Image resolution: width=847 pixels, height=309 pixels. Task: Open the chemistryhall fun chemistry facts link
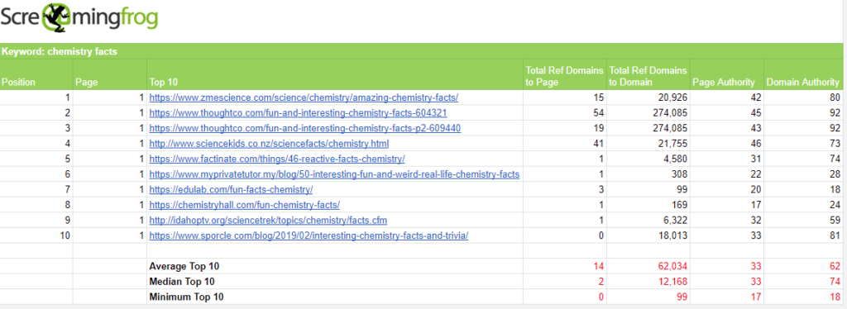[x=245, y=204]
